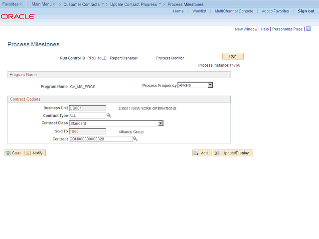The width and height of the screenshot is (319, 239).
Task: Click the Oracle logo
Action: coord(18,16)
